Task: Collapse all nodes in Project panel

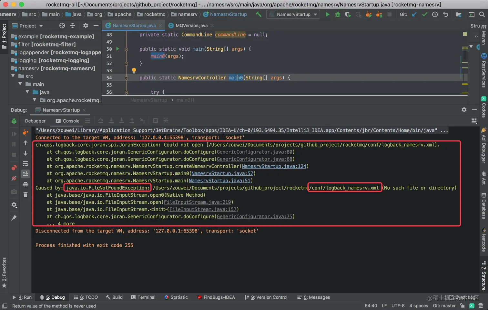Action: coord(73,26)
